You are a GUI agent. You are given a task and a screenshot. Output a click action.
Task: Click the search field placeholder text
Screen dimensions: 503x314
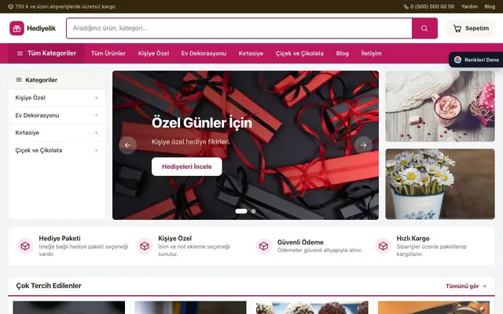pyautogui.click(x=110, y=28)
